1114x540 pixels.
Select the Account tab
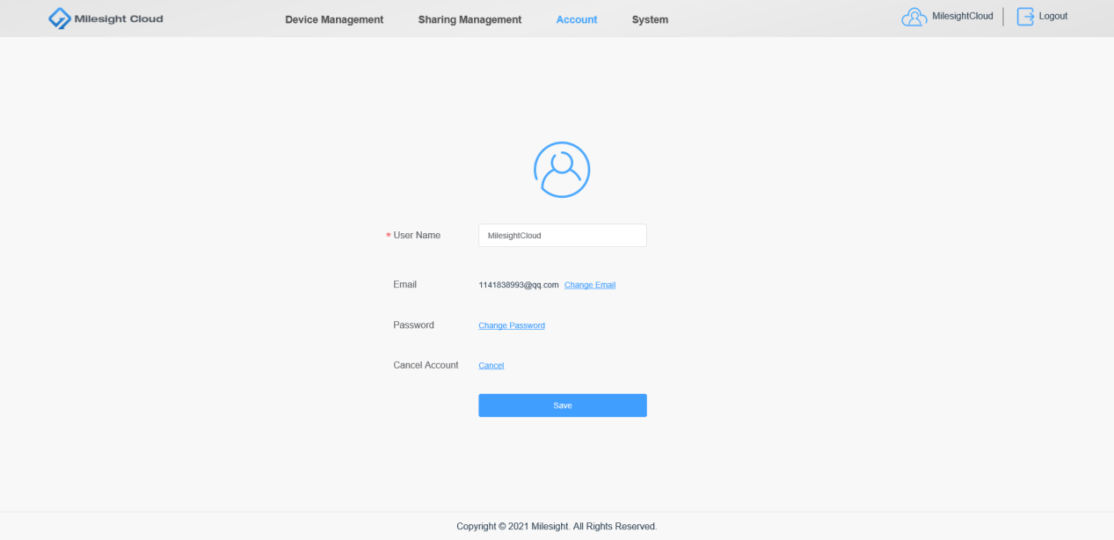[577, 19]
